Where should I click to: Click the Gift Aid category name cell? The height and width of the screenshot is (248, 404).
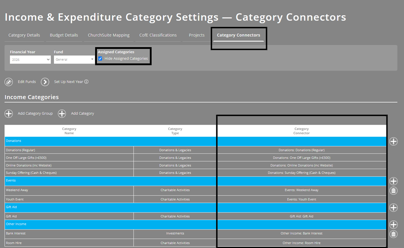pos(69,216)
